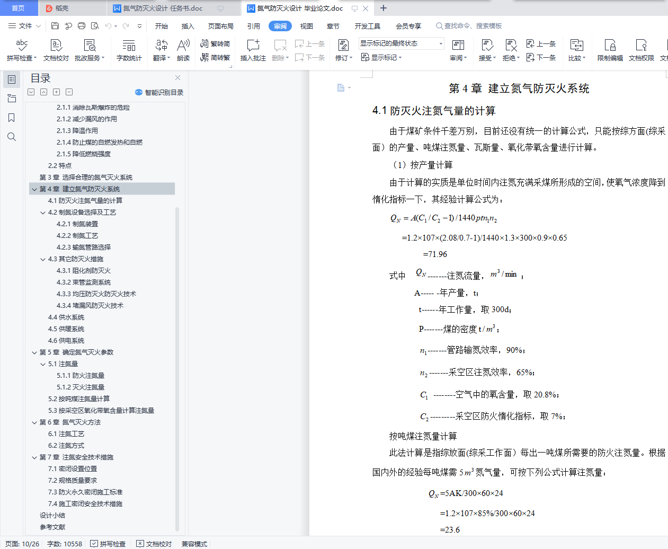Image resolution: width=668 pixels, height=549 pixels.
Task: Switch to the 开始 ribbon tab
Action: point(162,26)
